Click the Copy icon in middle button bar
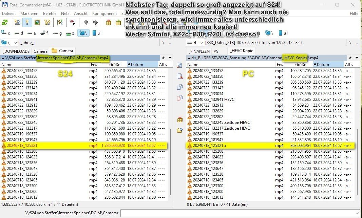Screen dimensions: 362x218 (x=180, y=87)
